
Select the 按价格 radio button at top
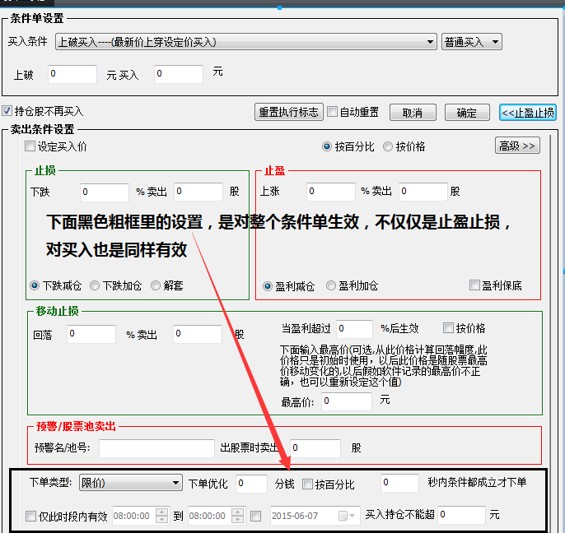(388, 146)
